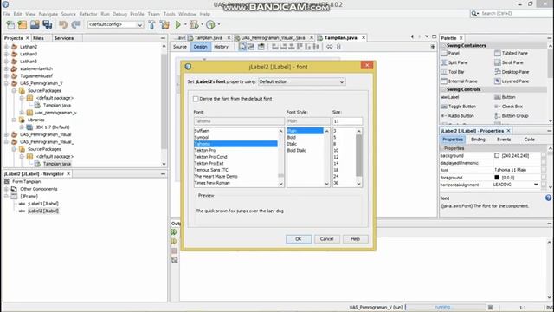Switch to the Services tab
The height and width of the screenshot is (312, 554).
coord(64,38)
